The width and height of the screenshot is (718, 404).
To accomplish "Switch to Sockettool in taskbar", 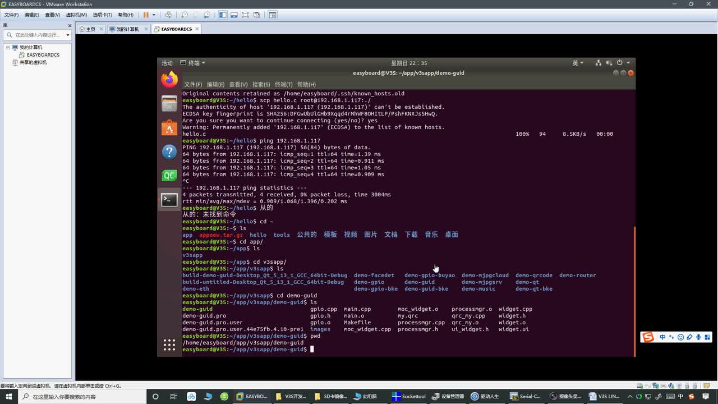I will 409,396.
